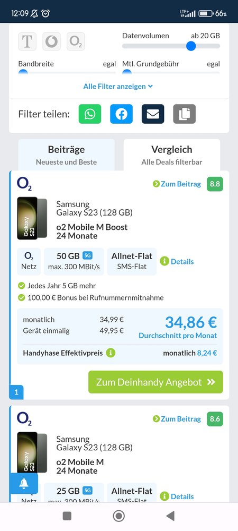Select the Vergleich tab
This screenshot has width=238, height=531.
pyautogui.click(x=172, y=155)
